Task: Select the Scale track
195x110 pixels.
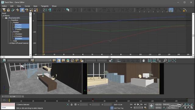Action: click(15, 41)
